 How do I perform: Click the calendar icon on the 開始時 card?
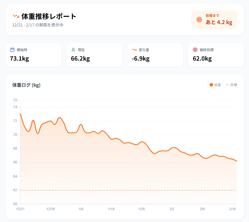pyautogui.click(x=12, y=49)
